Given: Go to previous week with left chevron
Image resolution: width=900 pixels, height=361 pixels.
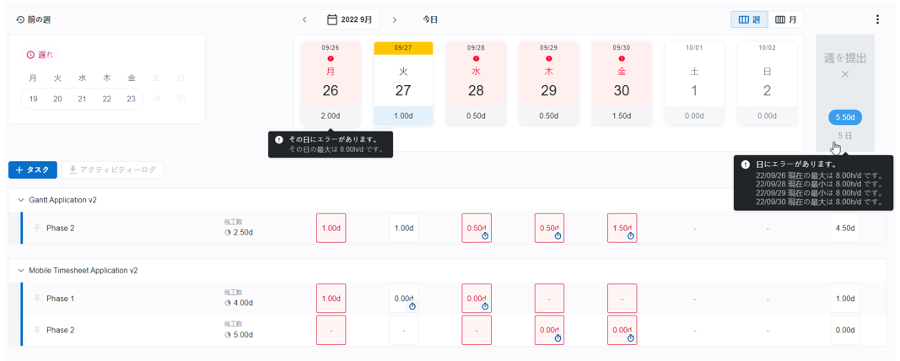Looking at the screenshot, I should point(304,19).
